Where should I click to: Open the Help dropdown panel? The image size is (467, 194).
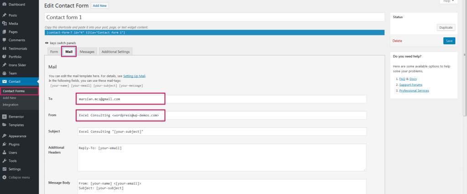(x=448, y=1)
